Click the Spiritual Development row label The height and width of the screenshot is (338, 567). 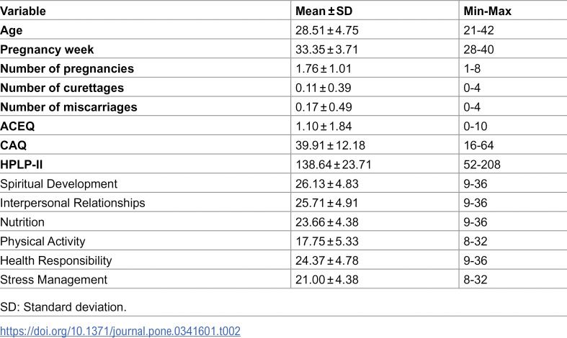coord(58,184)
